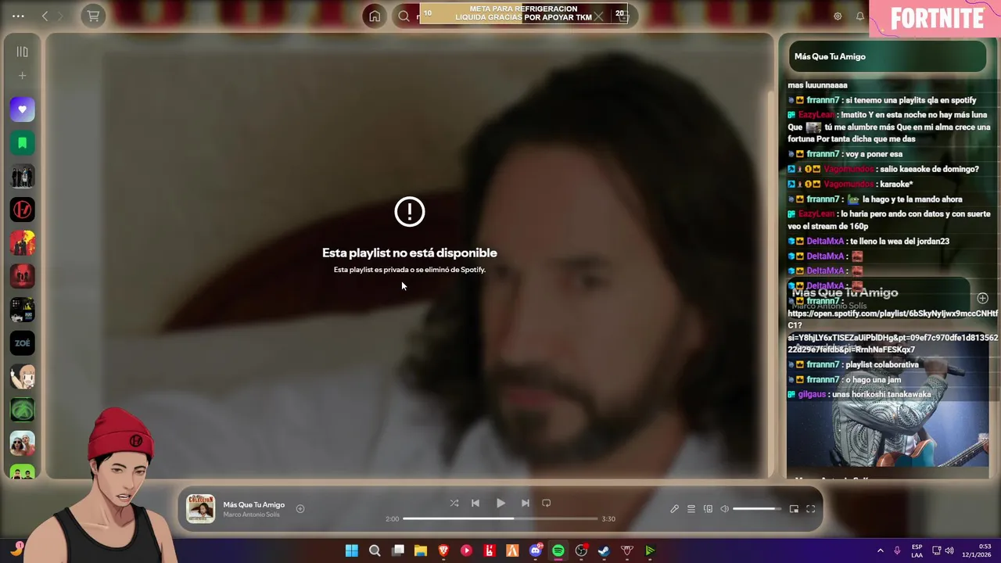Screen dimensions: 1001x563
Task: Open Connect to a device
Action: click(708, 509)
